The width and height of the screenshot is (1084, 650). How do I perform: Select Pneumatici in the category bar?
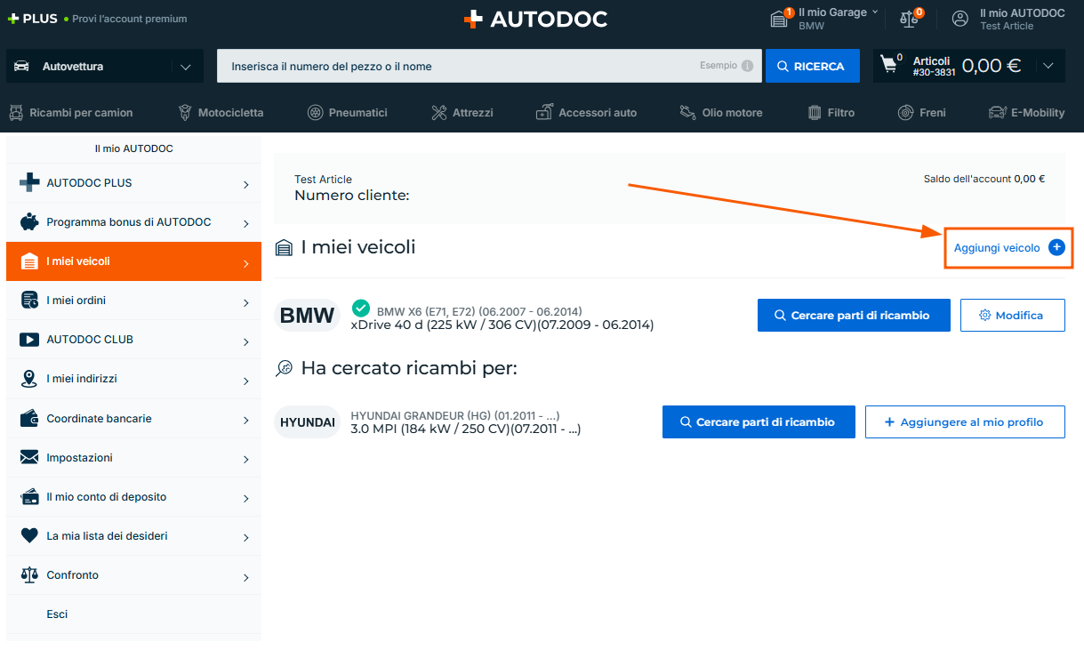tap(348, 113)
